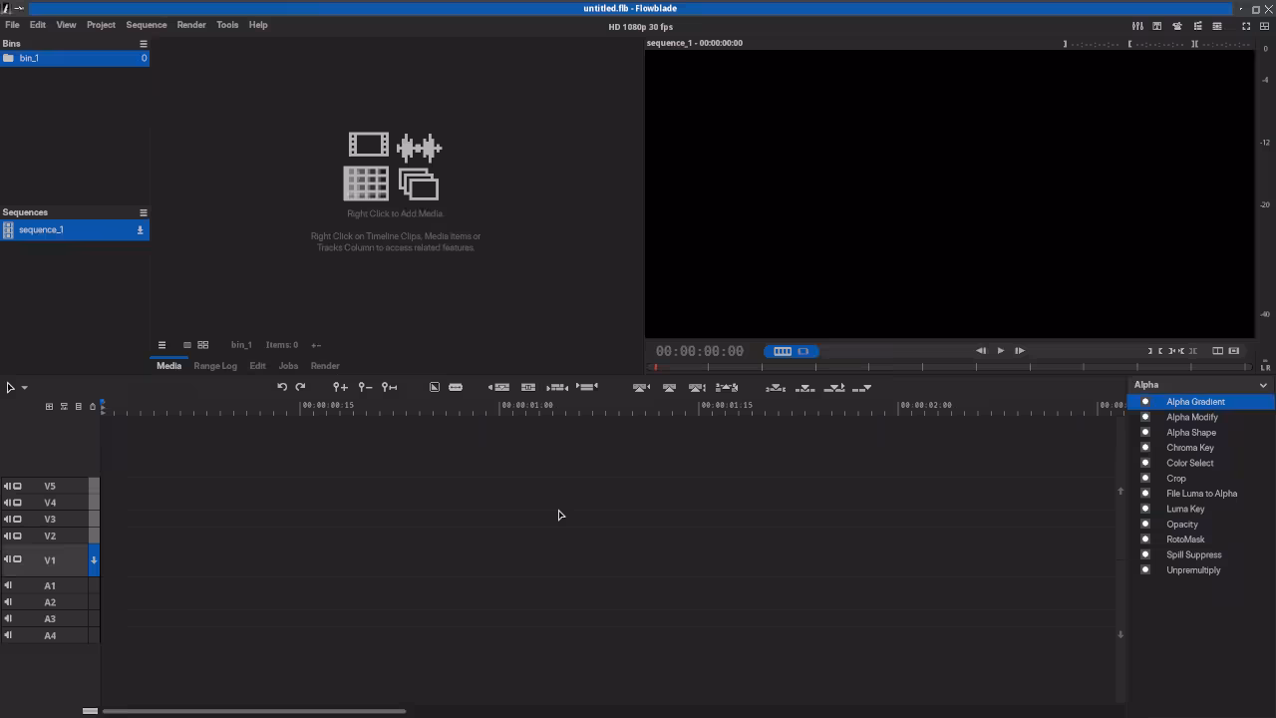Open the File menu
This screenshot has height=718, width=1276.
point(12,25)
